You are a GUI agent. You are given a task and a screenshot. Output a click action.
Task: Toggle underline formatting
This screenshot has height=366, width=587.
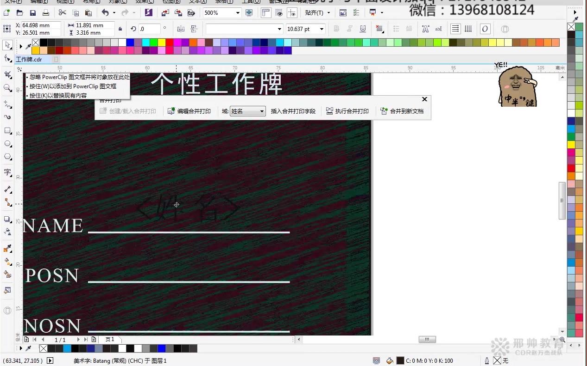[x=363, y=29]
